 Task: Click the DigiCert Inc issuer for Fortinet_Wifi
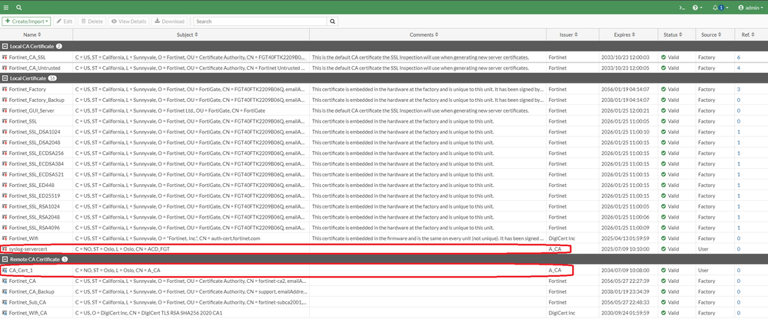click(561, 238)
